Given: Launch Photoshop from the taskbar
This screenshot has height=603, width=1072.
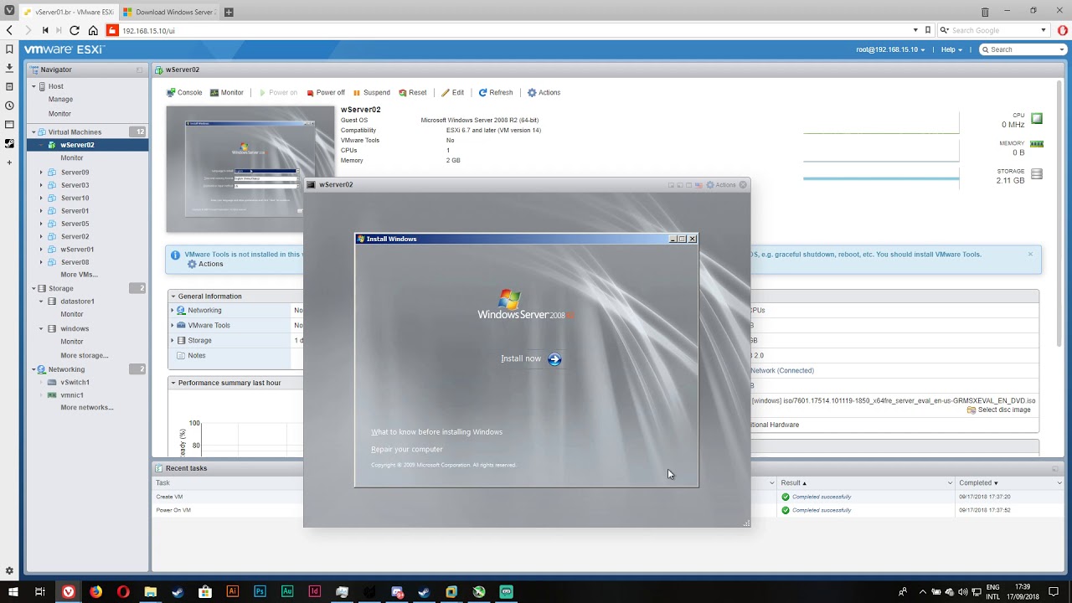Looking at the screenshot, I should pos(260,592).
